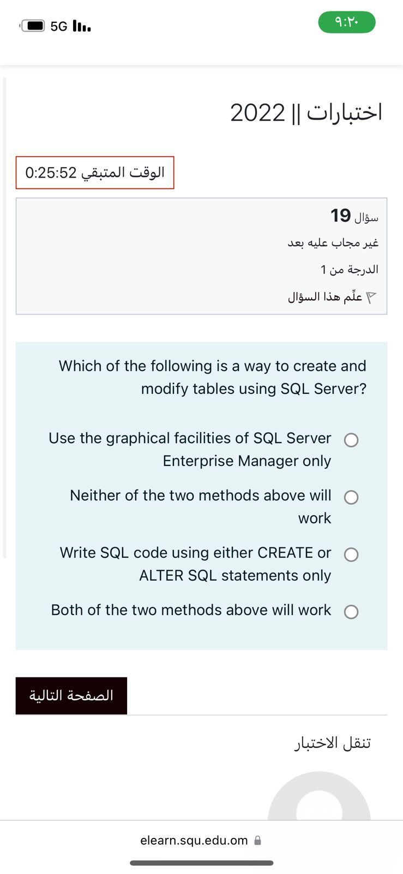Click the remaining time countdown box

(95, 173)
